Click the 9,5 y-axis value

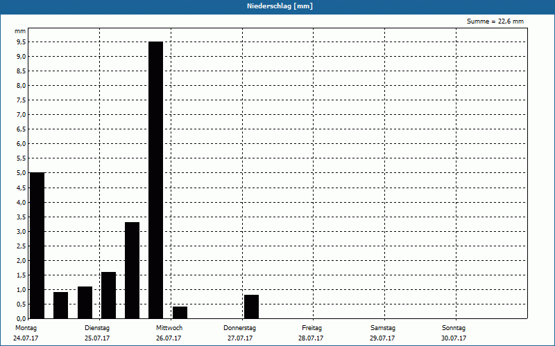click(x=21, y=42)
